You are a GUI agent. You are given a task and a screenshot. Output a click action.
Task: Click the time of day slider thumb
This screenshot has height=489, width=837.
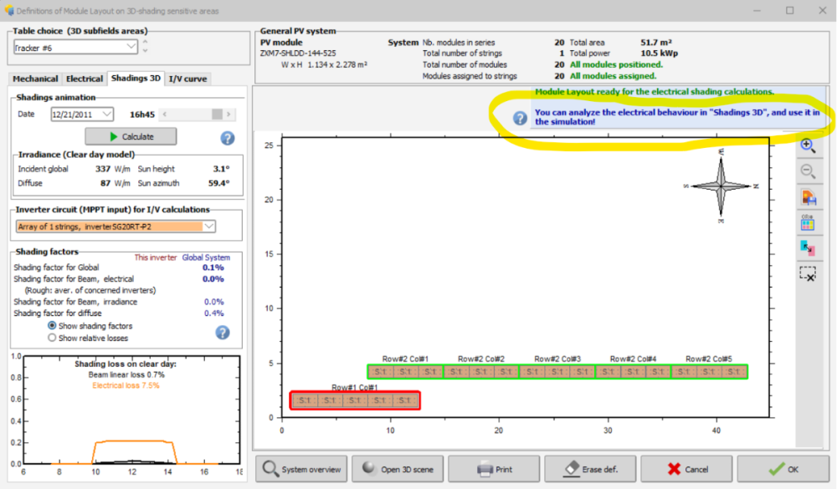[x=217, y=115]
